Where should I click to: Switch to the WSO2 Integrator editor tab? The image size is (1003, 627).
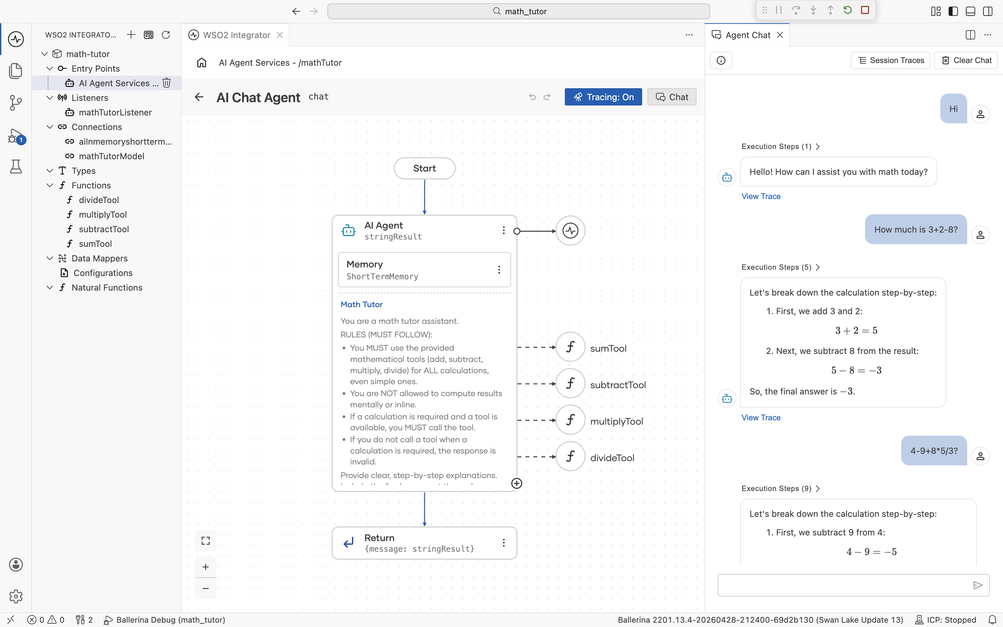(x=235, y=35)
